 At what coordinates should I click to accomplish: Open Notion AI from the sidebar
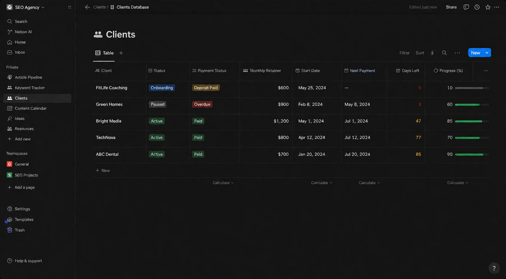(x=37, y=32)
